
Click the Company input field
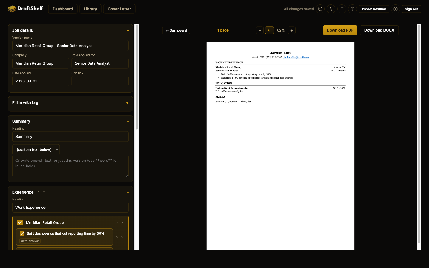tap(41, 63)
